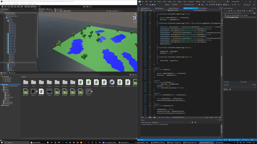Select the Terrain asset thumbnail

tap(49, 92)
